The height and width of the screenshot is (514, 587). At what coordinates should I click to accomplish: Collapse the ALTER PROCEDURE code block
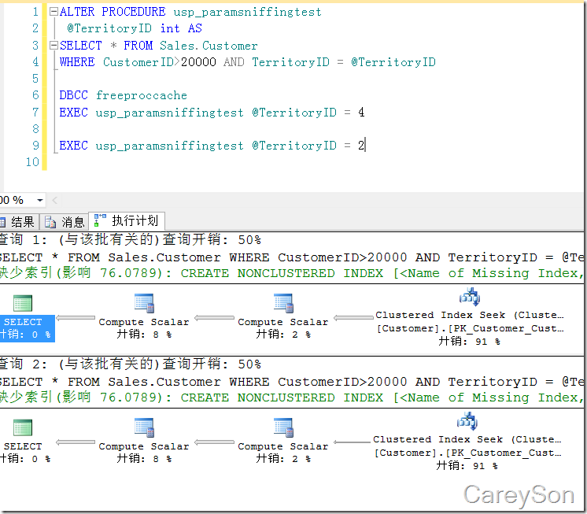pyautogui.click(x=53, y=13)
